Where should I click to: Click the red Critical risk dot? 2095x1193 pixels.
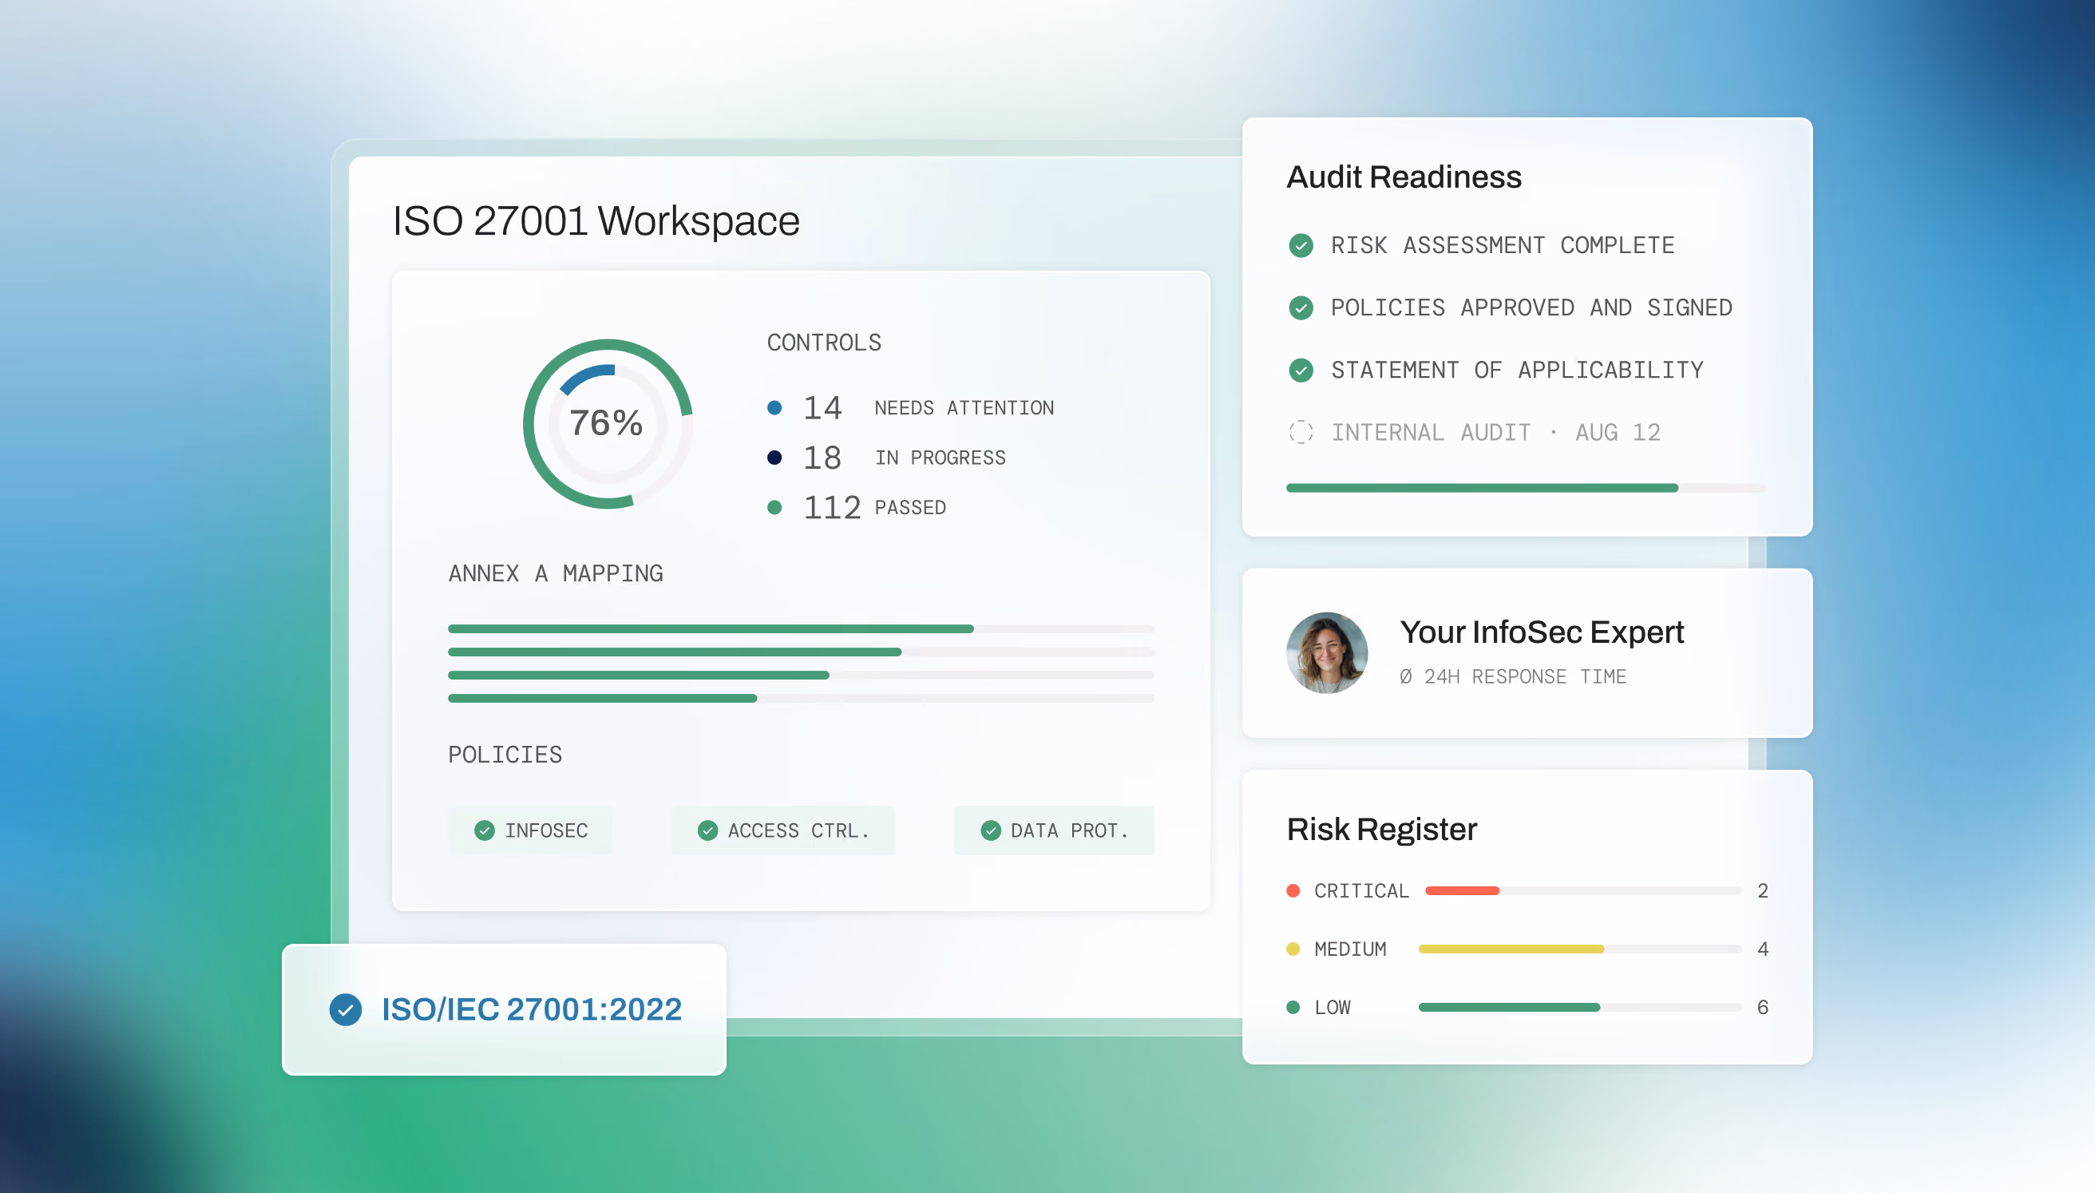point(1293,890)
